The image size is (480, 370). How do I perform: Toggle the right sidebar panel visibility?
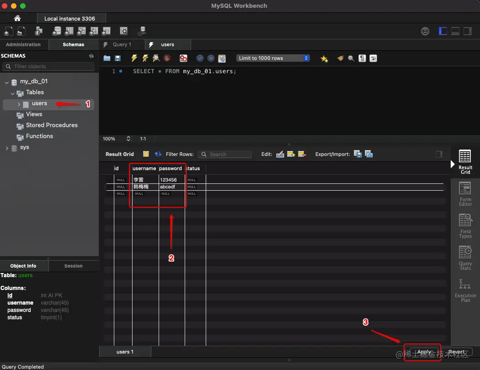tap(468, 31)
